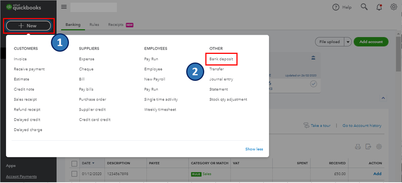
Task: Expand the File upload dropdown arrow
Action: click(x=348, y=42)
